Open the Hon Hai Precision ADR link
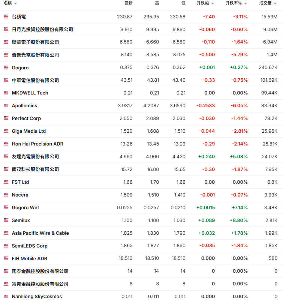Viewport: 283px width, 303px height. tap(37, 144)
